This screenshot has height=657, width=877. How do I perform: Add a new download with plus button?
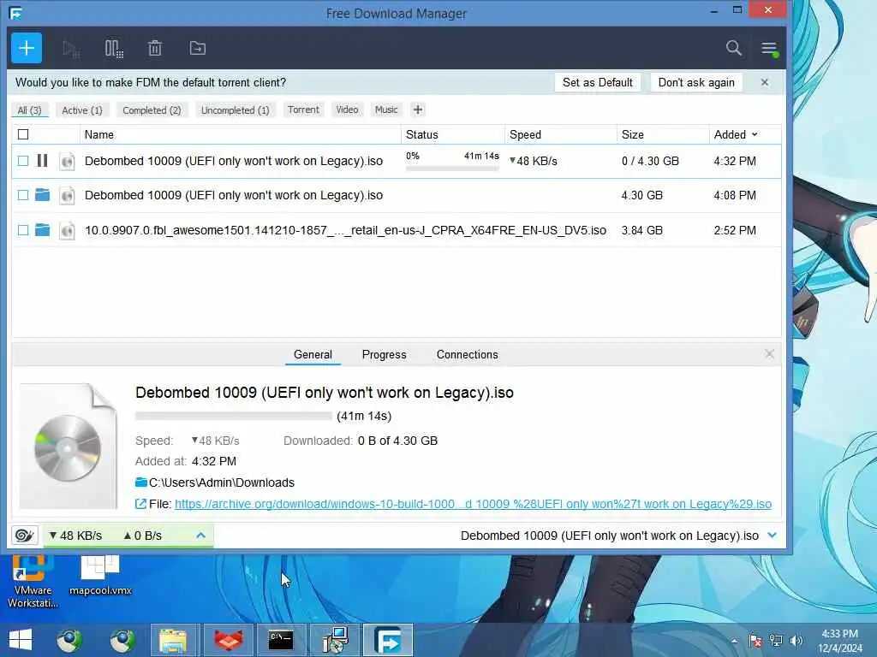[x=27, y=48]
